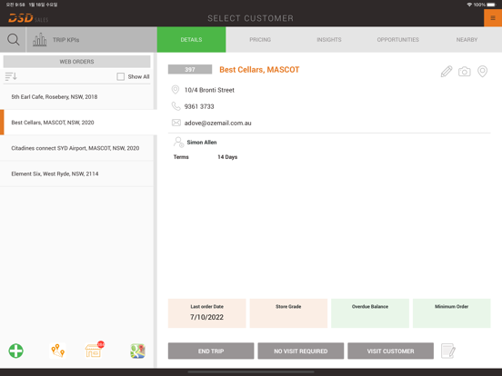The width and height of the screenshot is (502, 376).
Task: Switch to the NEARBY tab
Action: (x=467, y=40)
